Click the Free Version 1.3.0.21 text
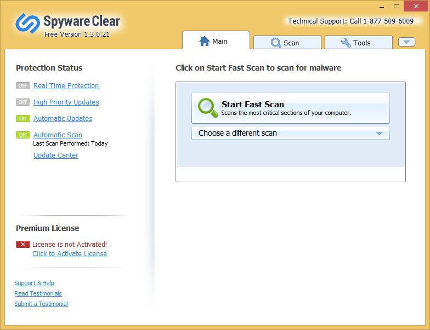Screen dimensions: 430x330 click(x=77, y=34)
